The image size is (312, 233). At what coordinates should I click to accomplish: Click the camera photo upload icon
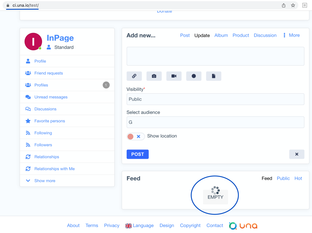point(154,76)
